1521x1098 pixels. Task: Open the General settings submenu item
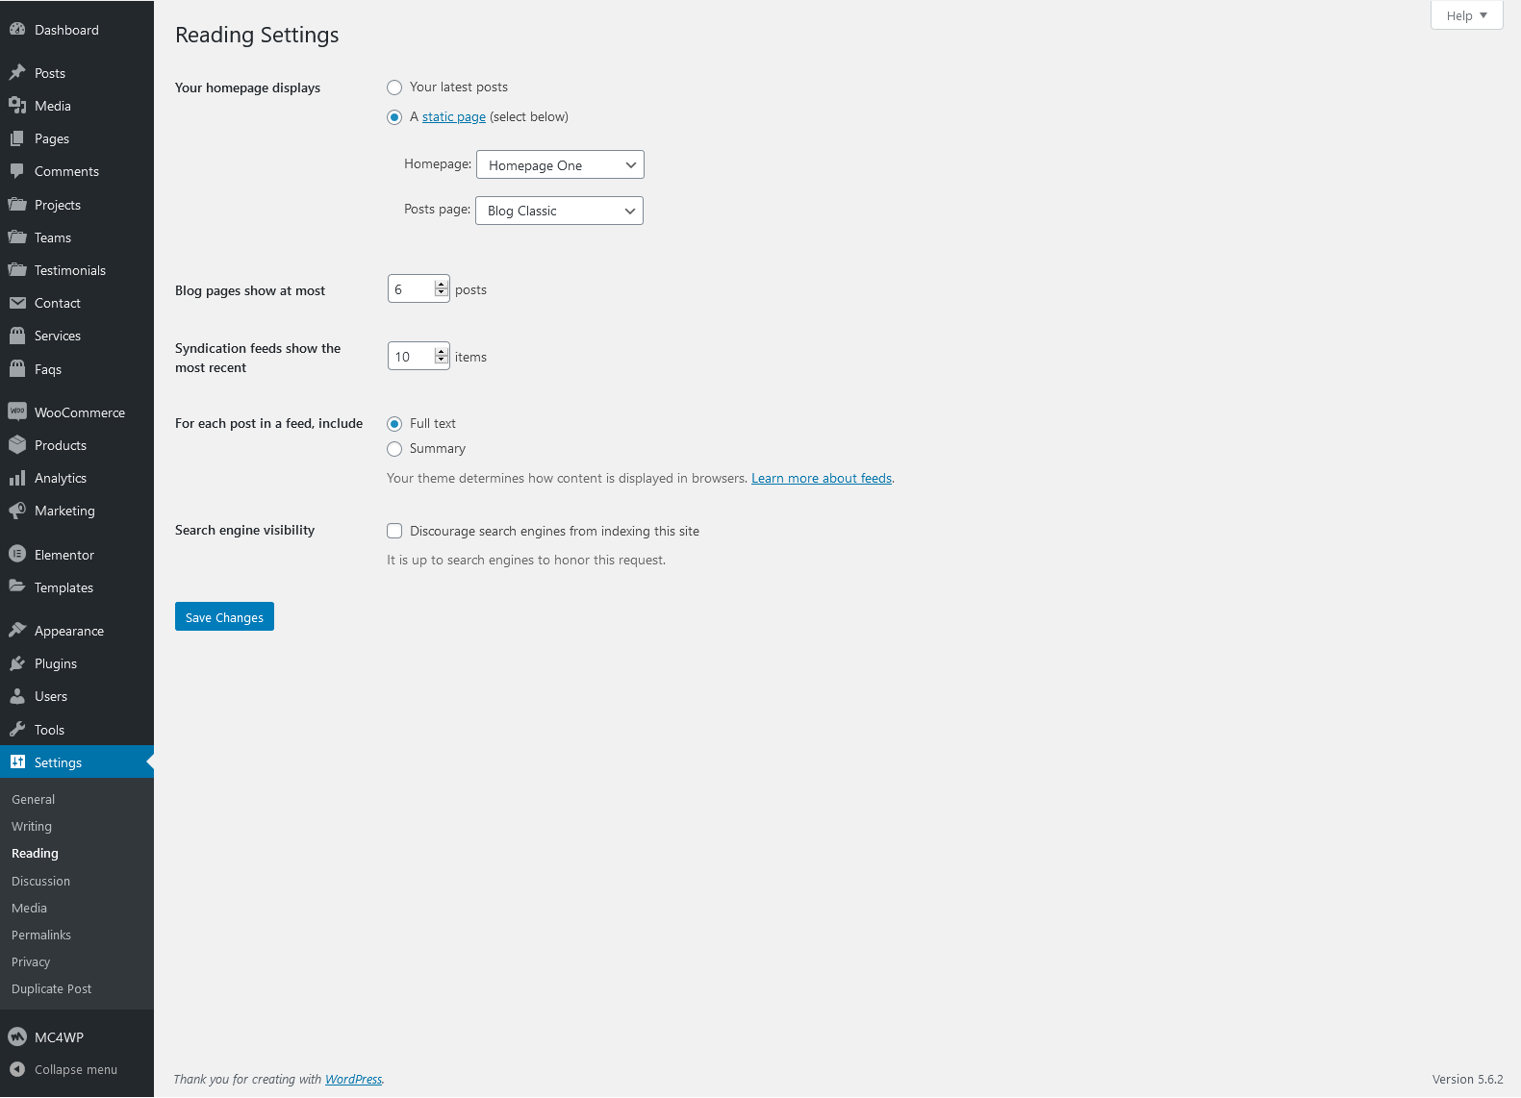tap(34, 800)
